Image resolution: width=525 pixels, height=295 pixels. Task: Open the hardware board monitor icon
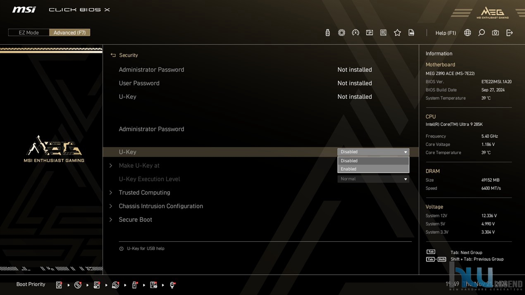coord(383,33)
